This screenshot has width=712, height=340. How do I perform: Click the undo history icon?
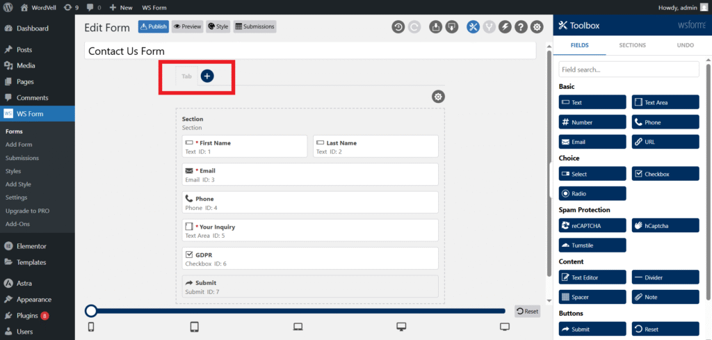coord(398,27)
